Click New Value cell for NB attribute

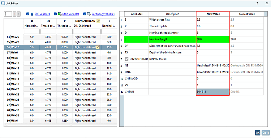[213, 66]
